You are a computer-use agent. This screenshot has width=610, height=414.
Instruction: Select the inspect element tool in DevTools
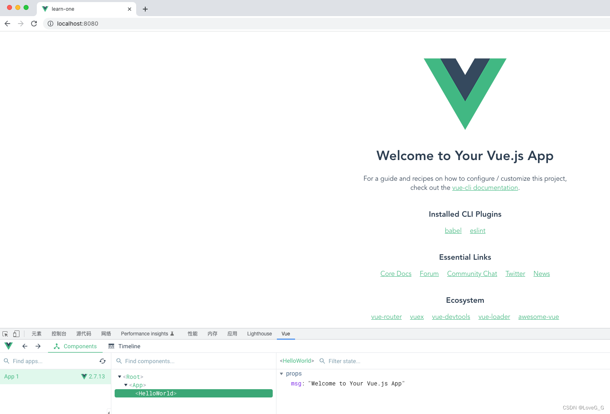[x=5, y=333]
